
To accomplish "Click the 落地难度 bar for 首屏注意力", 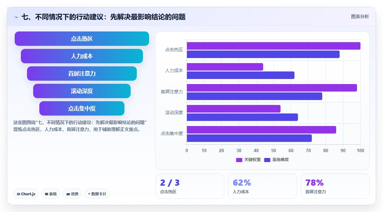I will [x=254, y=96].
